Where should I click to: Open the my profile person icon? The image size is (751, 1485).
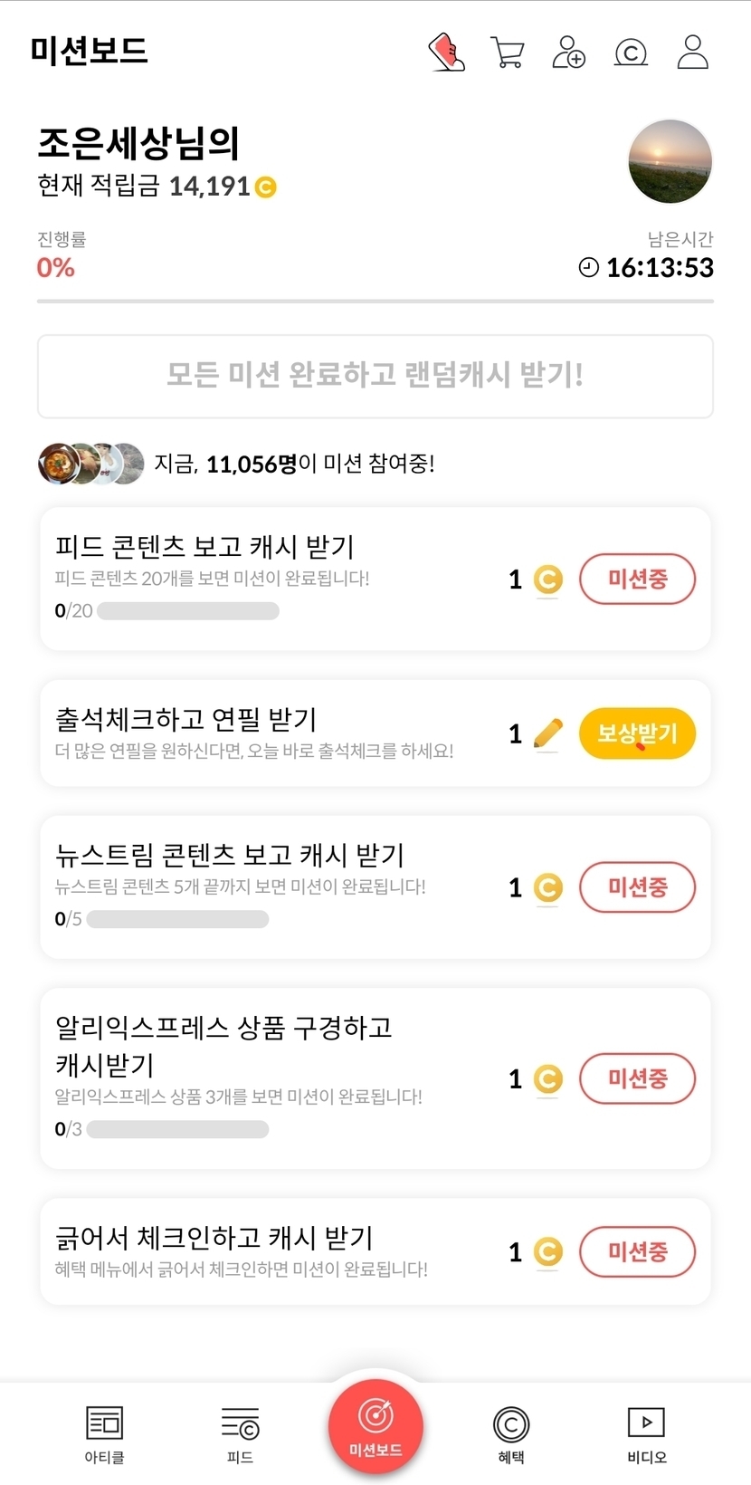692,53
